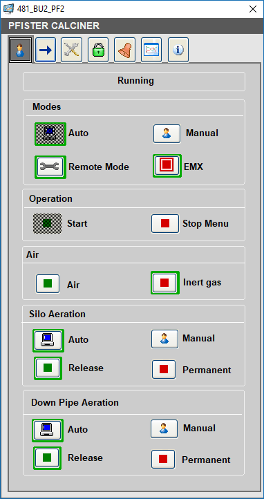This screenshot has height=499, width=264.
Task: Click the Modes section heading
Action: click(47, 107)
